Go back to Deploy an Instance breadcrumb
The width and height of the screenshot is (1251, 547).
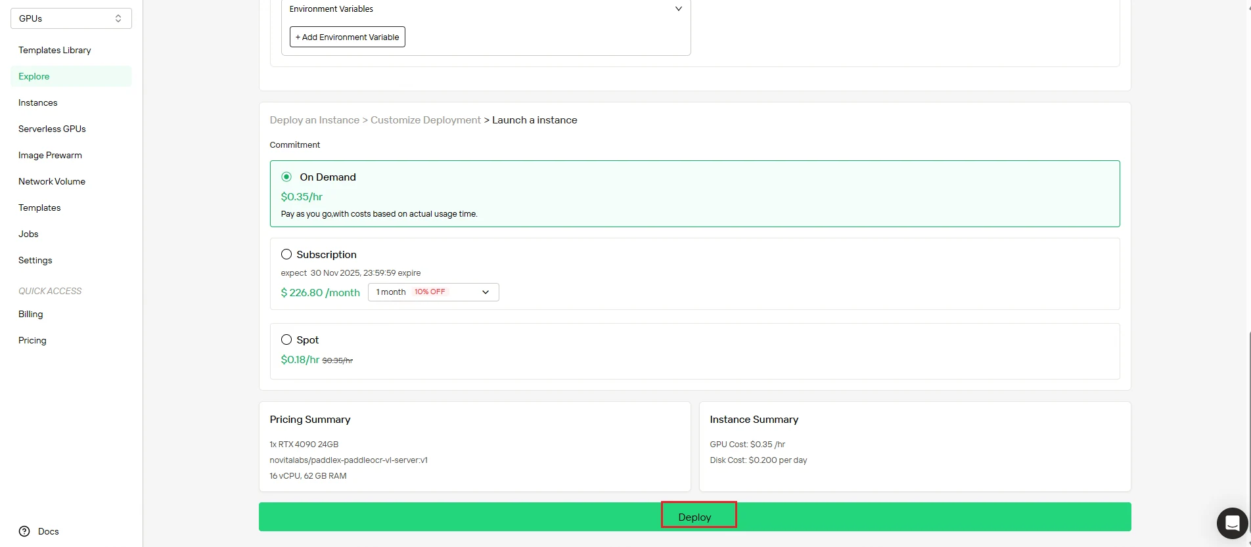click(x=314, y=120)
